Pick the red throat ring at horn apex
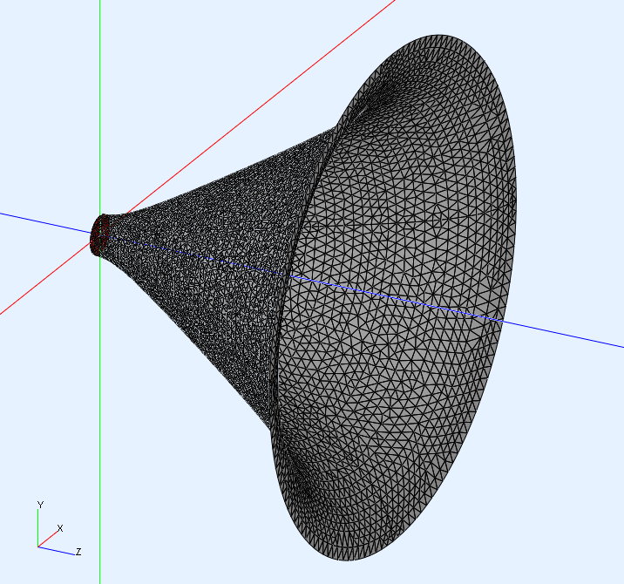Screen dimensions: 624x584 coord(98,235)
